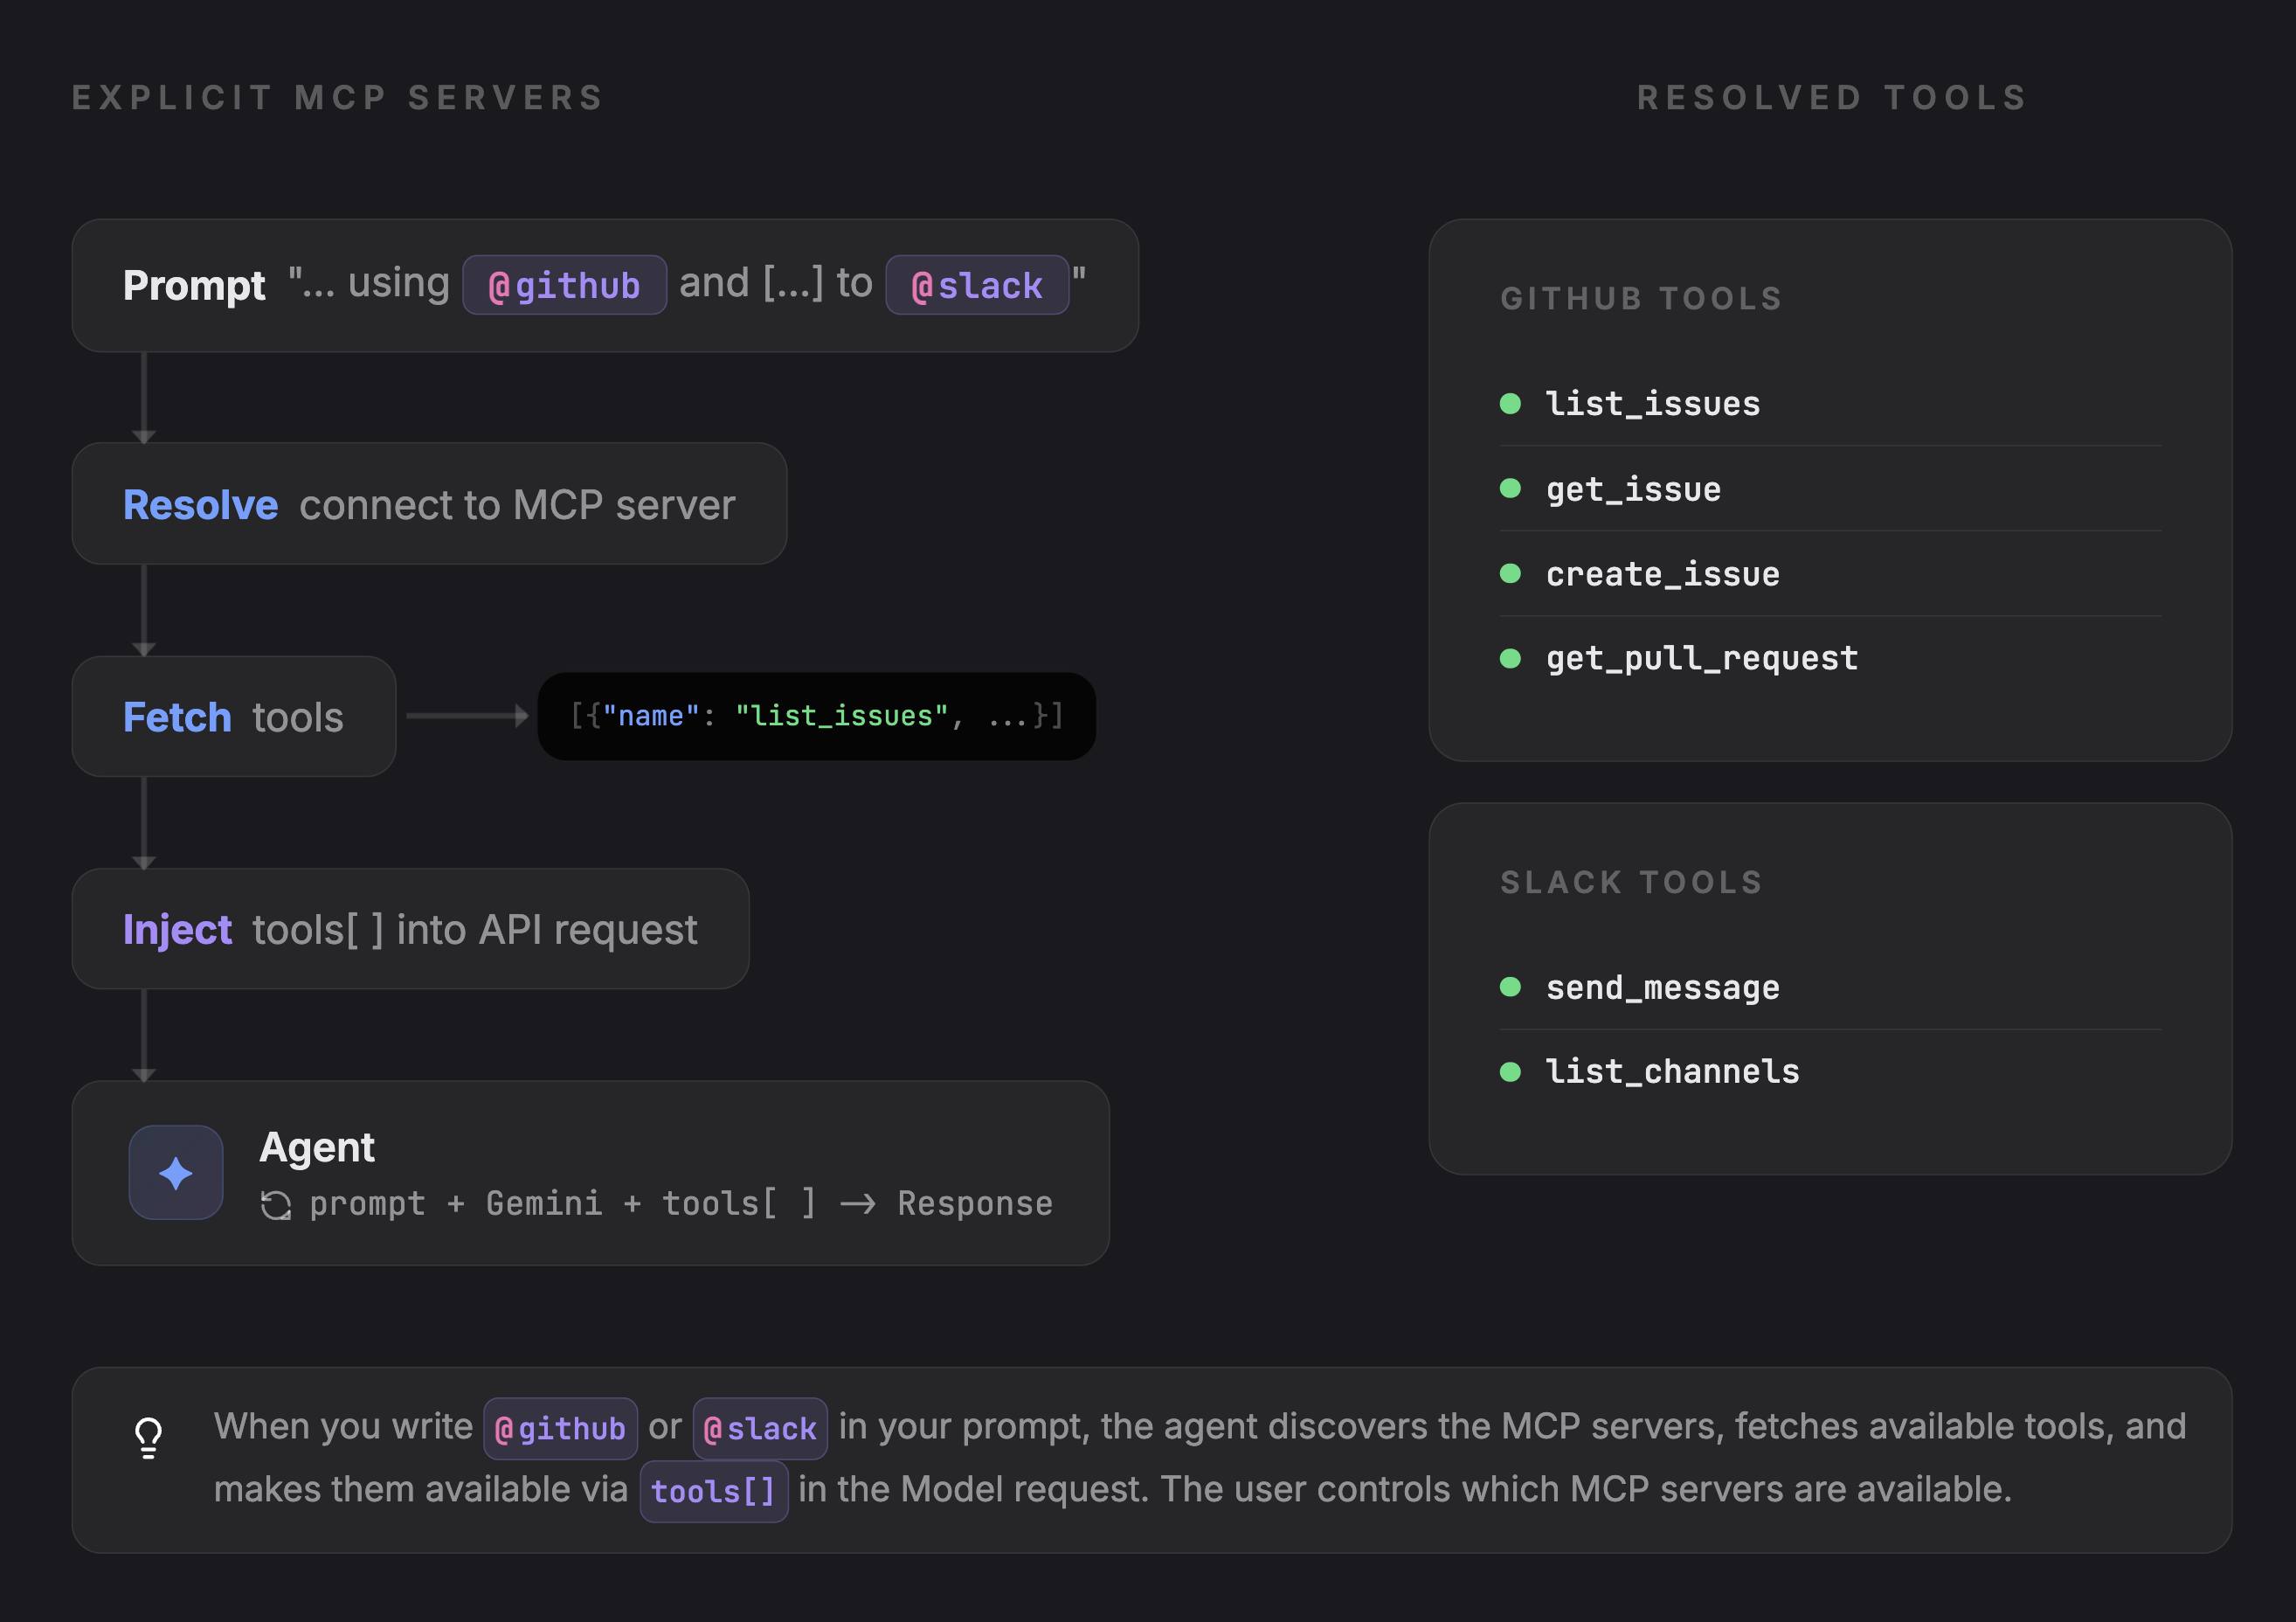
Task: Click the JSON list_issues code snippet
Action: tap(816, 716)
